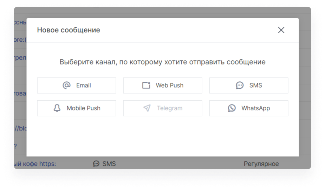
Task: Select the Web Push channel
Action: pyautogui.click(x=162, y=86)
